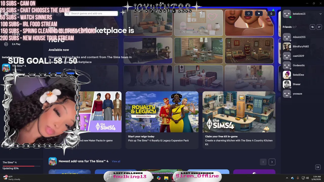
Task: Click the search magnifier icon
Action: (68, 13)
